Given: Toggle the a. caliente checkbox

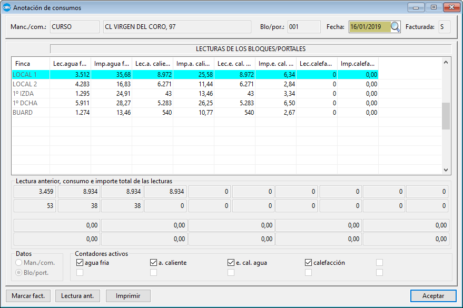Looking at the screenshot, I should [154, 262].
